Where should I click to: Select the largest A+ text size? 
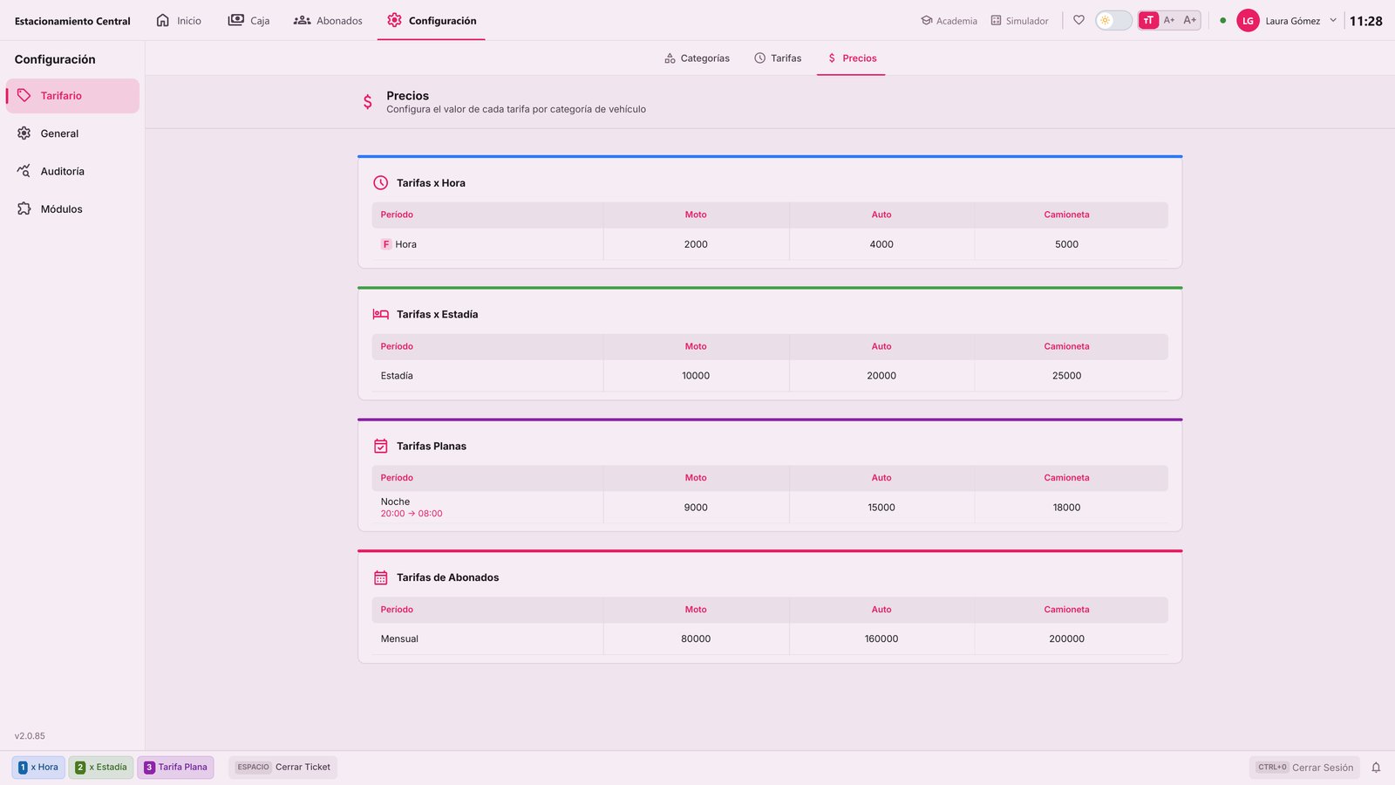point(1190,20)
